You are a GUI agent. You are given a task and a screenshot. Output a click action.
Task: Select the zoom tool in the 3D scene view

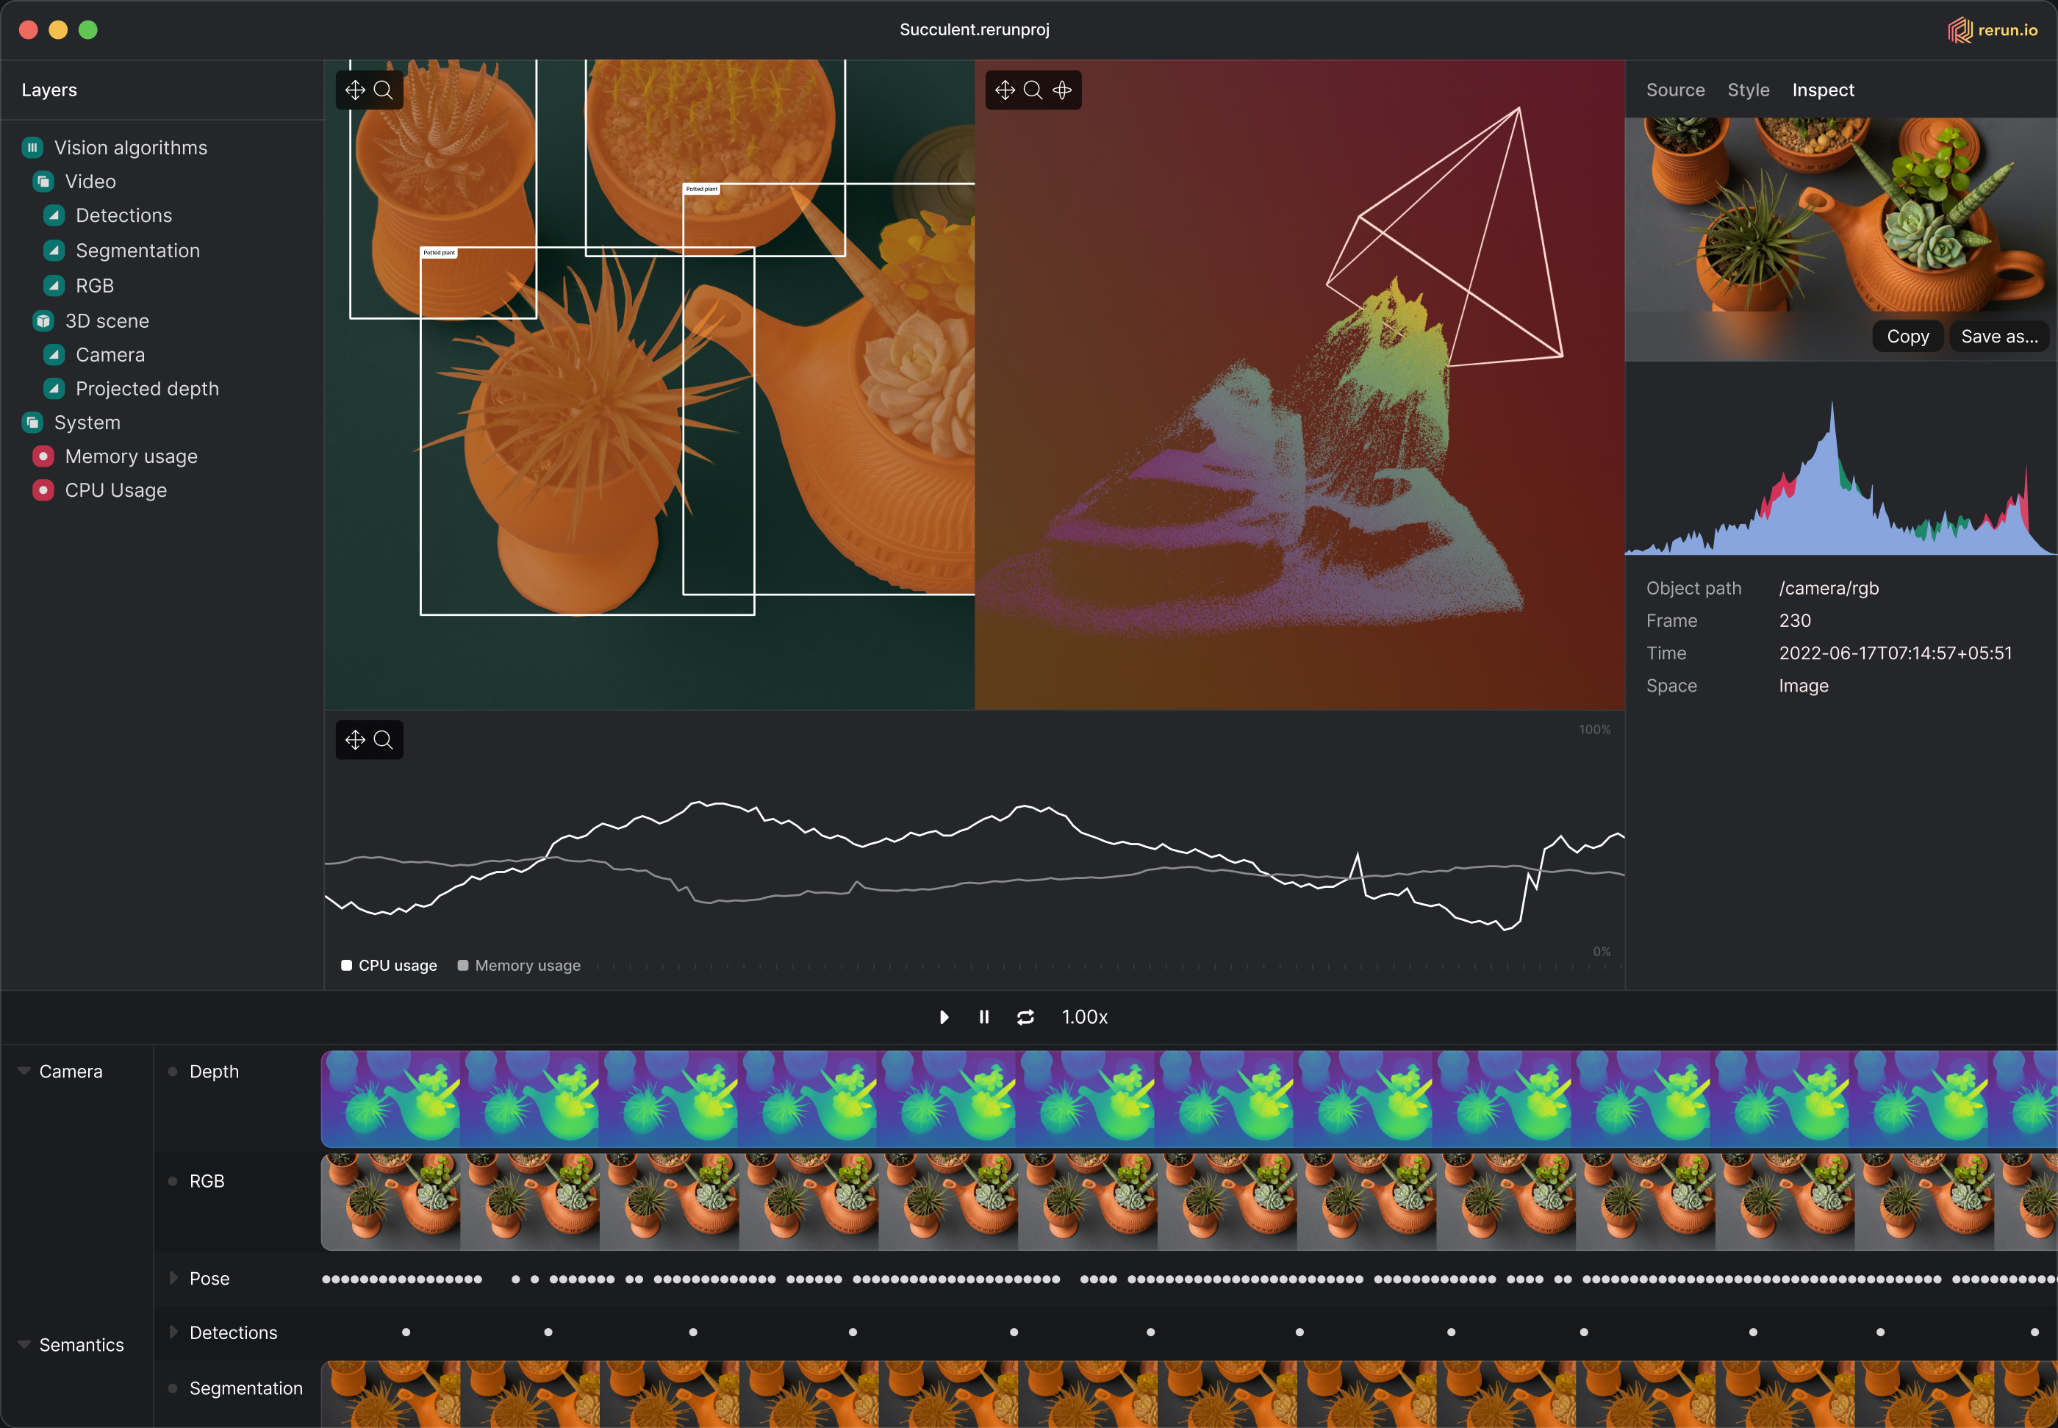[x=1033, y=90]
